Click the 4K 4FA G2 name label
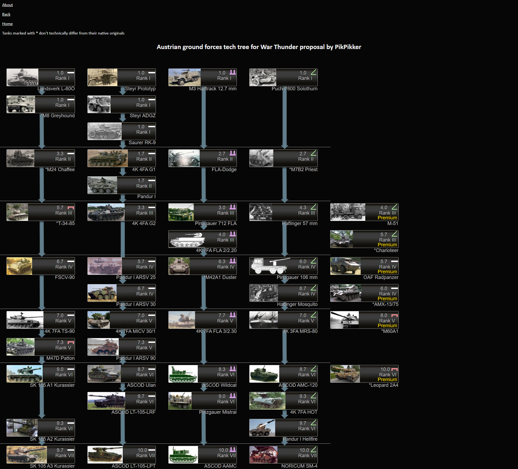The image size is (518, 469). (144, 223)
